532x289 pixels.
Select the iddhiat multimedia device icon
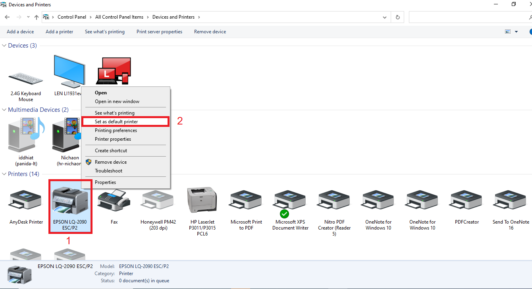(x=26, y=137)
